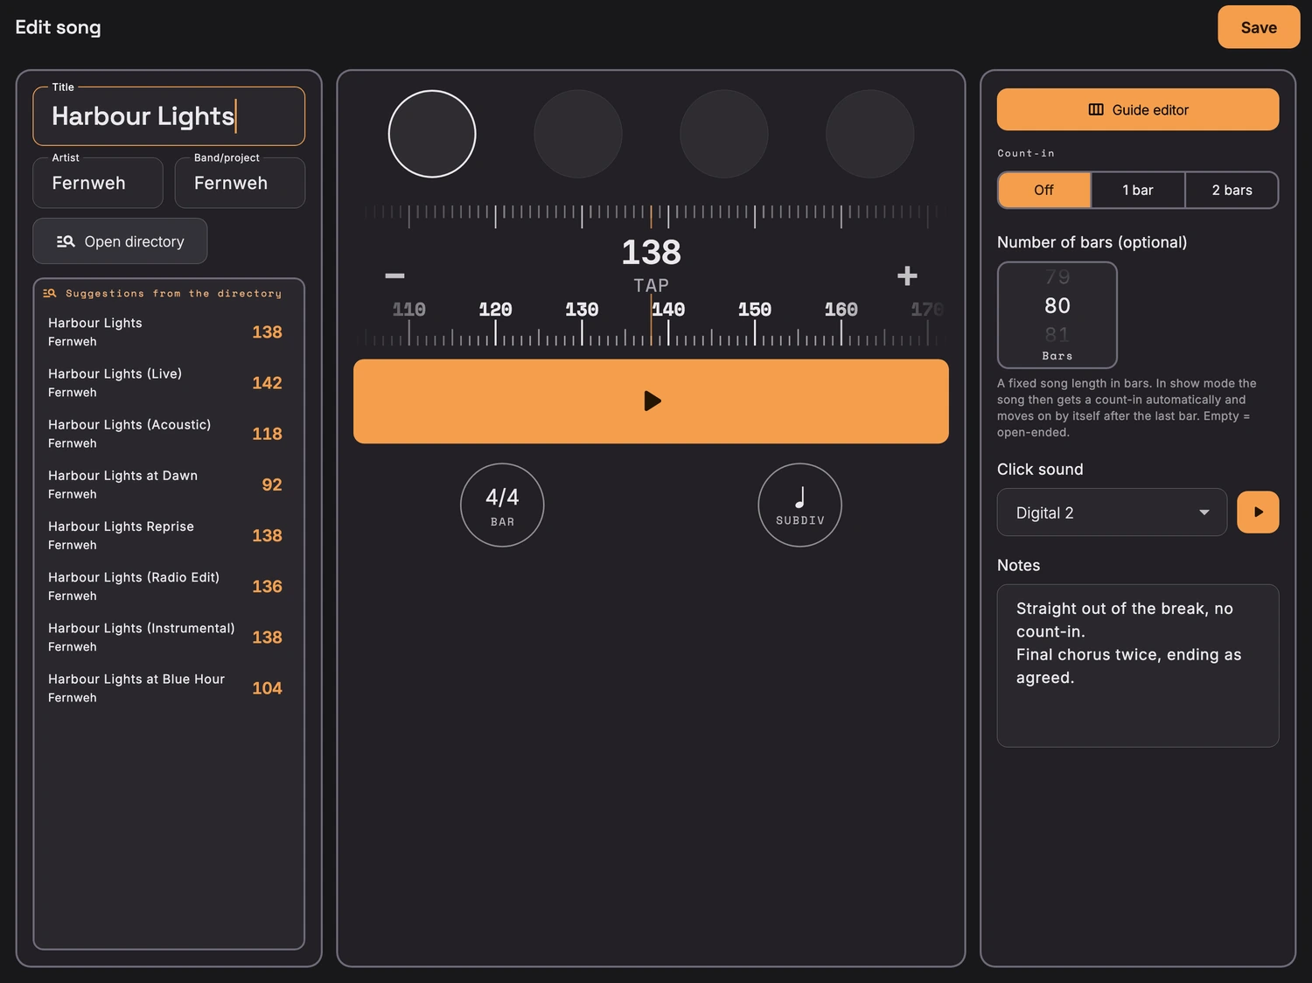Toggle the third beat circle
Image resolution: width=1312 pixels, height=983 pixels.
coord(724,134)
